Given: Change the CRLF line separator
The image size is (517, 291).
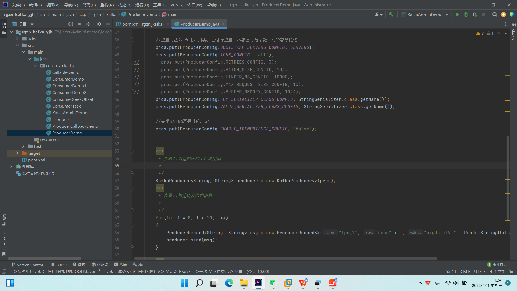Looking at the screenshot, I should coord(465,271).
